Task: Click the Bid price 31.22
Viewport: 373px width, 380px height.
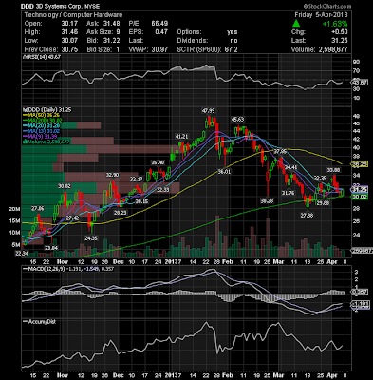Action: [x=111, y=41]
